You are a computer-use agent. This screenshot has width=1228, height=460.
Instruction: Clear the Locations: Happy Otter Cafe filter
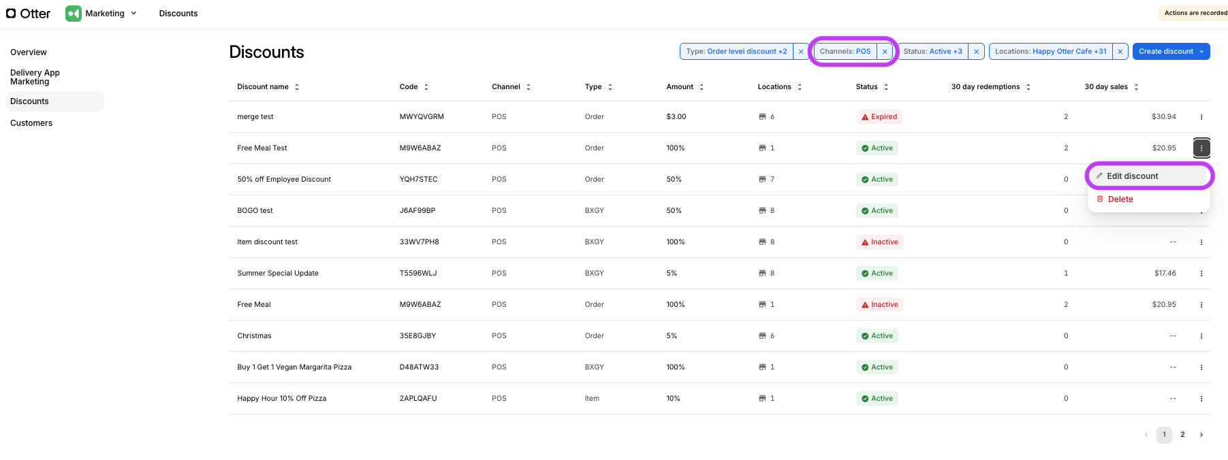coord(1120,52)
